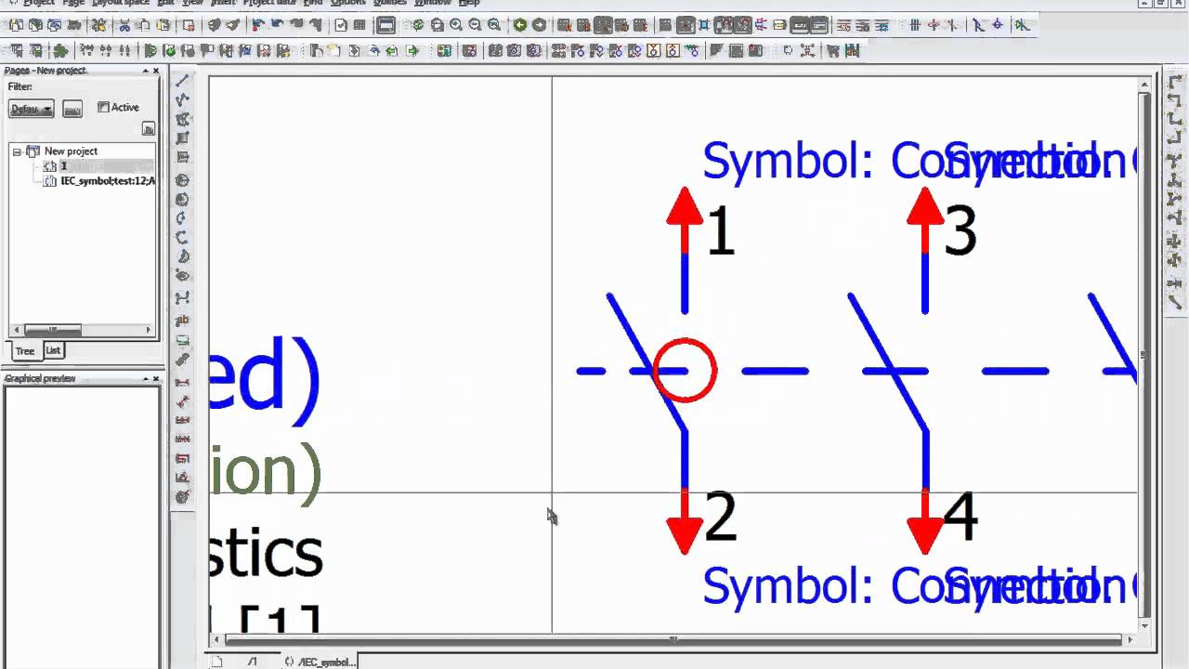Close the Graphical preview panel
Screen dimensions: 1189x669
click(x=156, y=379)
